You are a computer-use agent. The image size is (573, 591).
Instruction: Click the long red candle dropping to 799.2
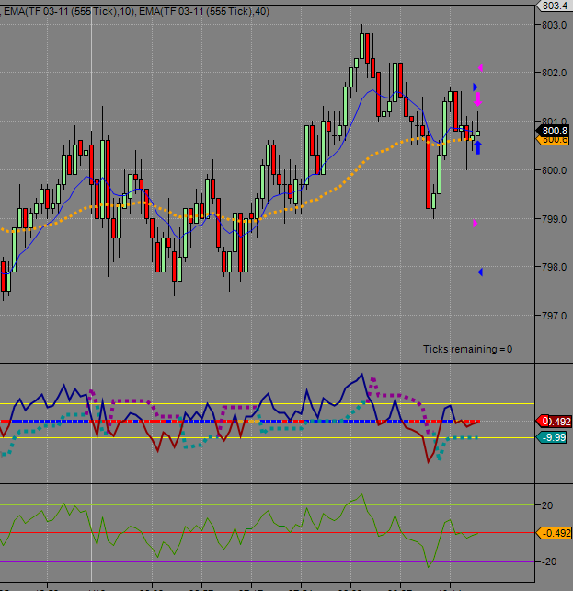coord(428,172)
